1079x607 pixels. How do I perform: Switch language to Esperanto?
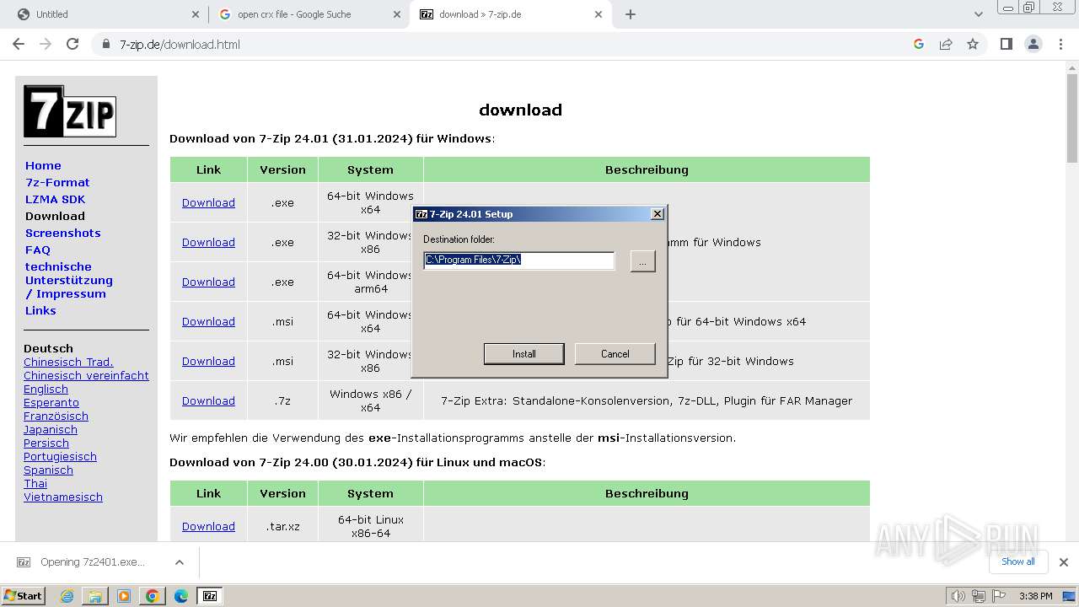point(51,402)
